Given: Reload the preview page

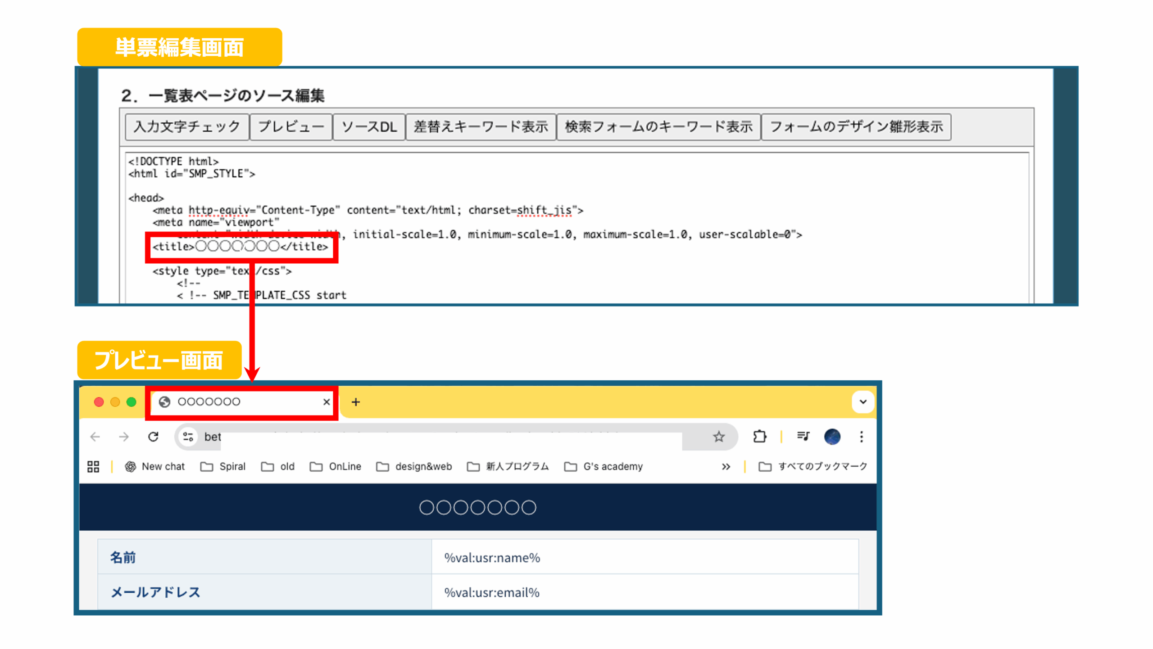Looking at the screenshot, I should coord(153,437).
